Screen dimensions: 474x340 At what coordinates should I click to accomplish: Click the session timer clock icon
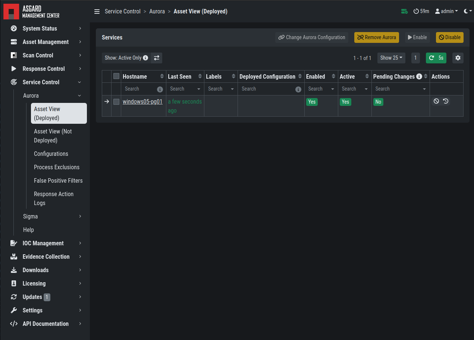[416, 12]
